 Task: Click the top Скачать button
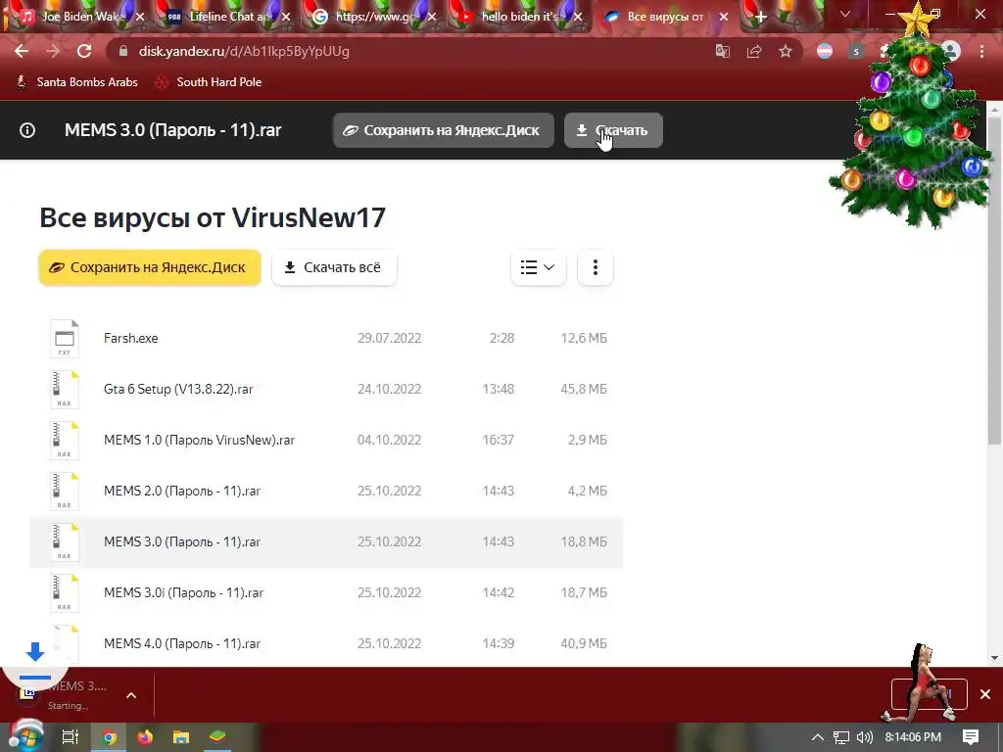pos(613,130)
